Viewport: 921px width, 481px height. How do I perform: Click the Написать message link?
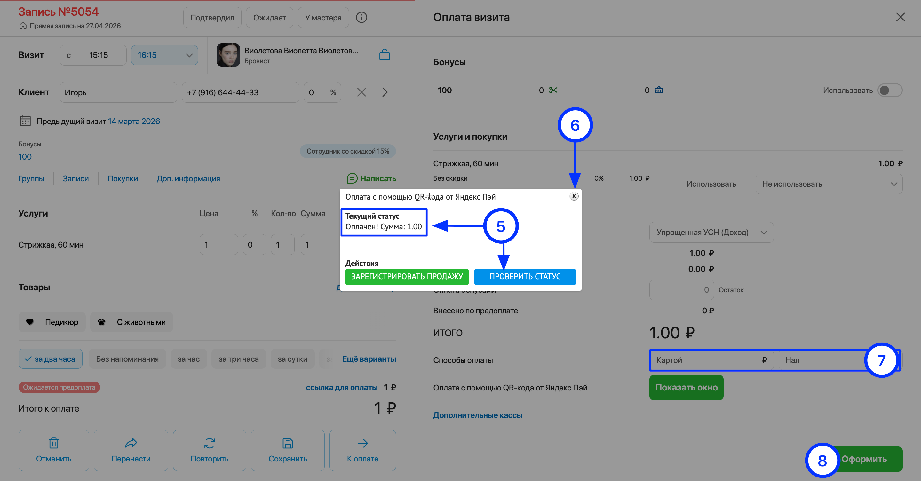pyautogui.click(x=371, y=178)
